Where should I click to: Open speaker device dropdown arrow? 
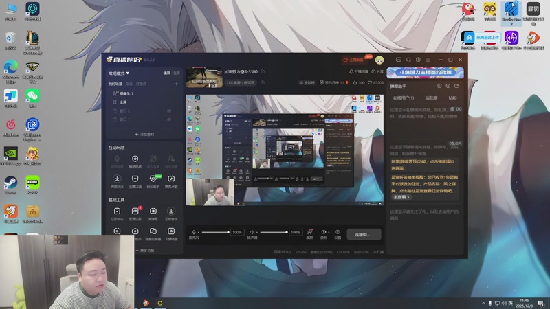coord(256,232)
